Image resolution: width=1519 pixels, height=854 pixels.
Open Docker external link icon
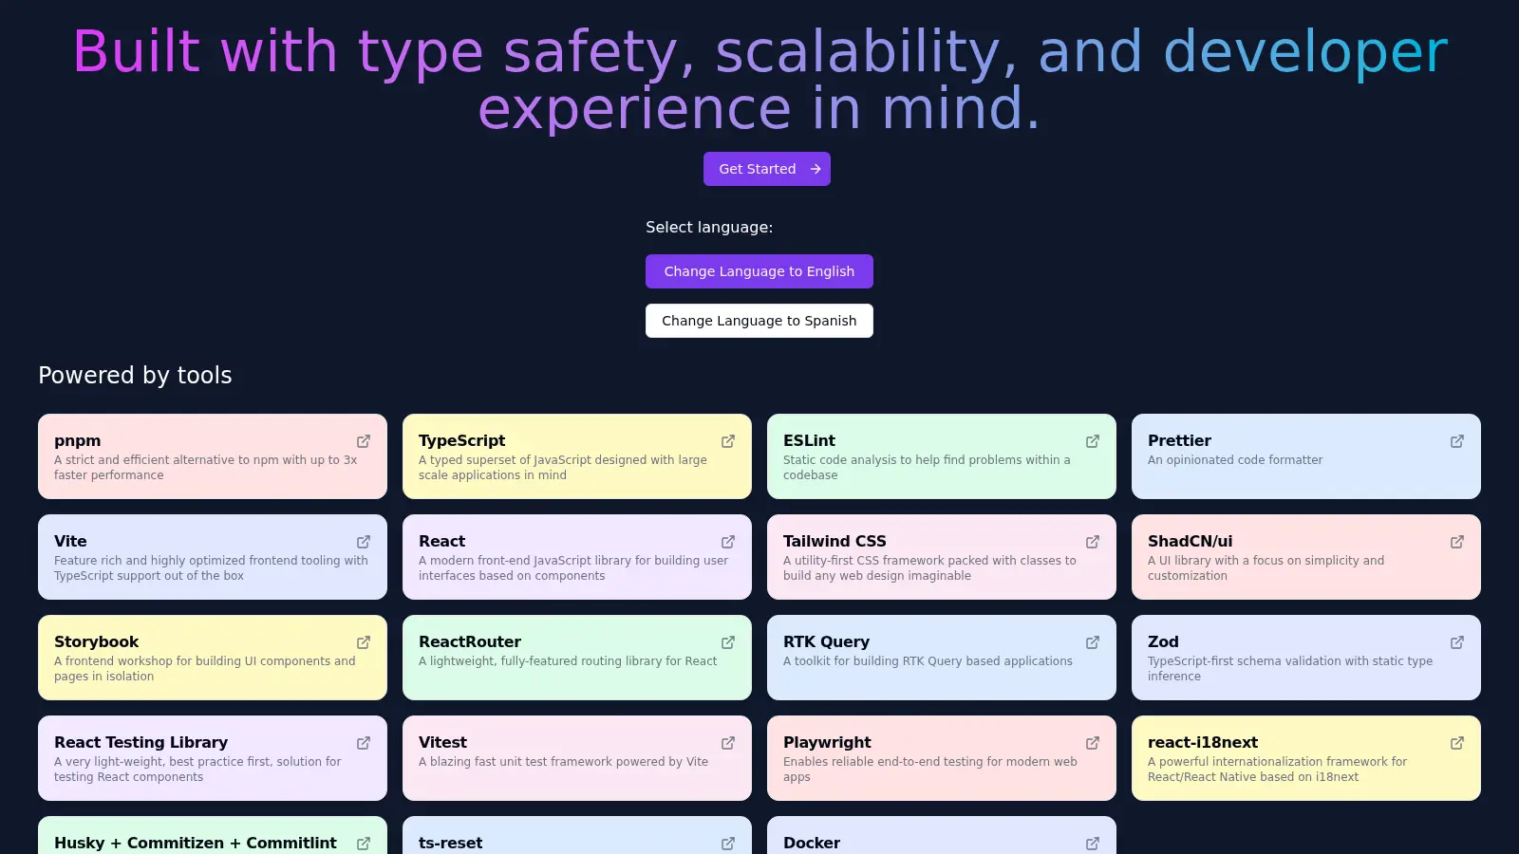tap(1093, 844)
